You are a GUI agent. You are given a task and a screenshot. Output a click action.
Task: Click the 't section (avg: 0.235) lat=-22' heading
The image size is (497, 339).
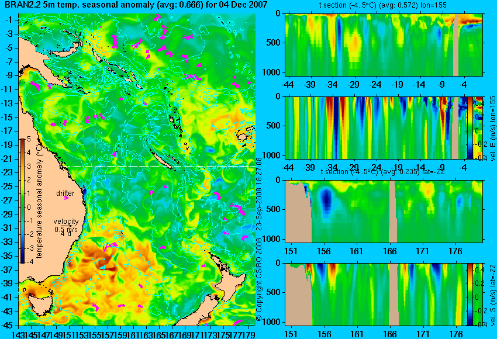(x=383, y=172)
